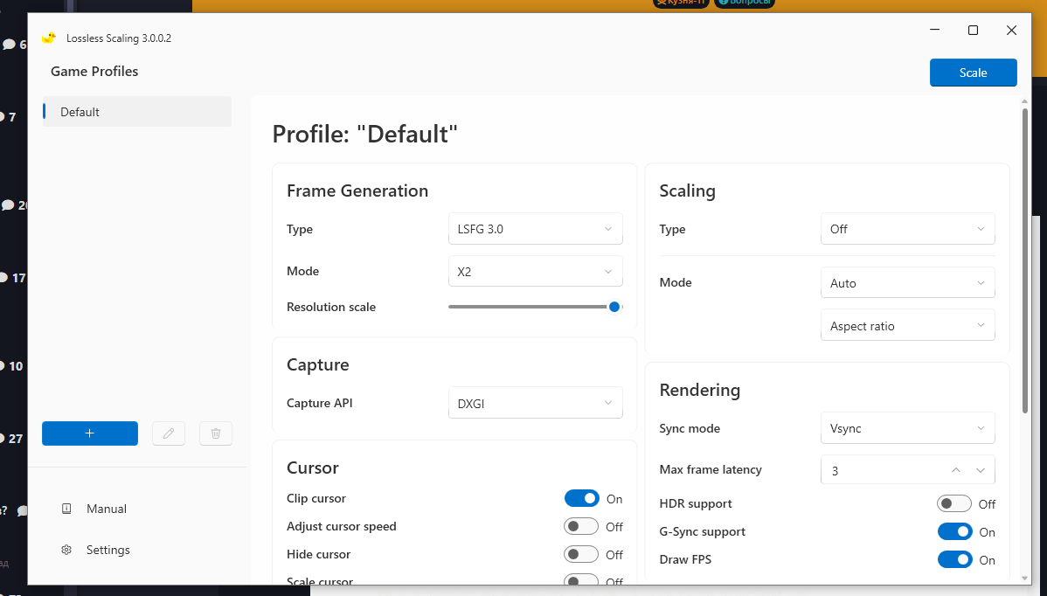The height and width of the screenshot is (596, 1047).
Task: Open Frame Generation Mode dropdown X2
Action: tap(536, 271)
